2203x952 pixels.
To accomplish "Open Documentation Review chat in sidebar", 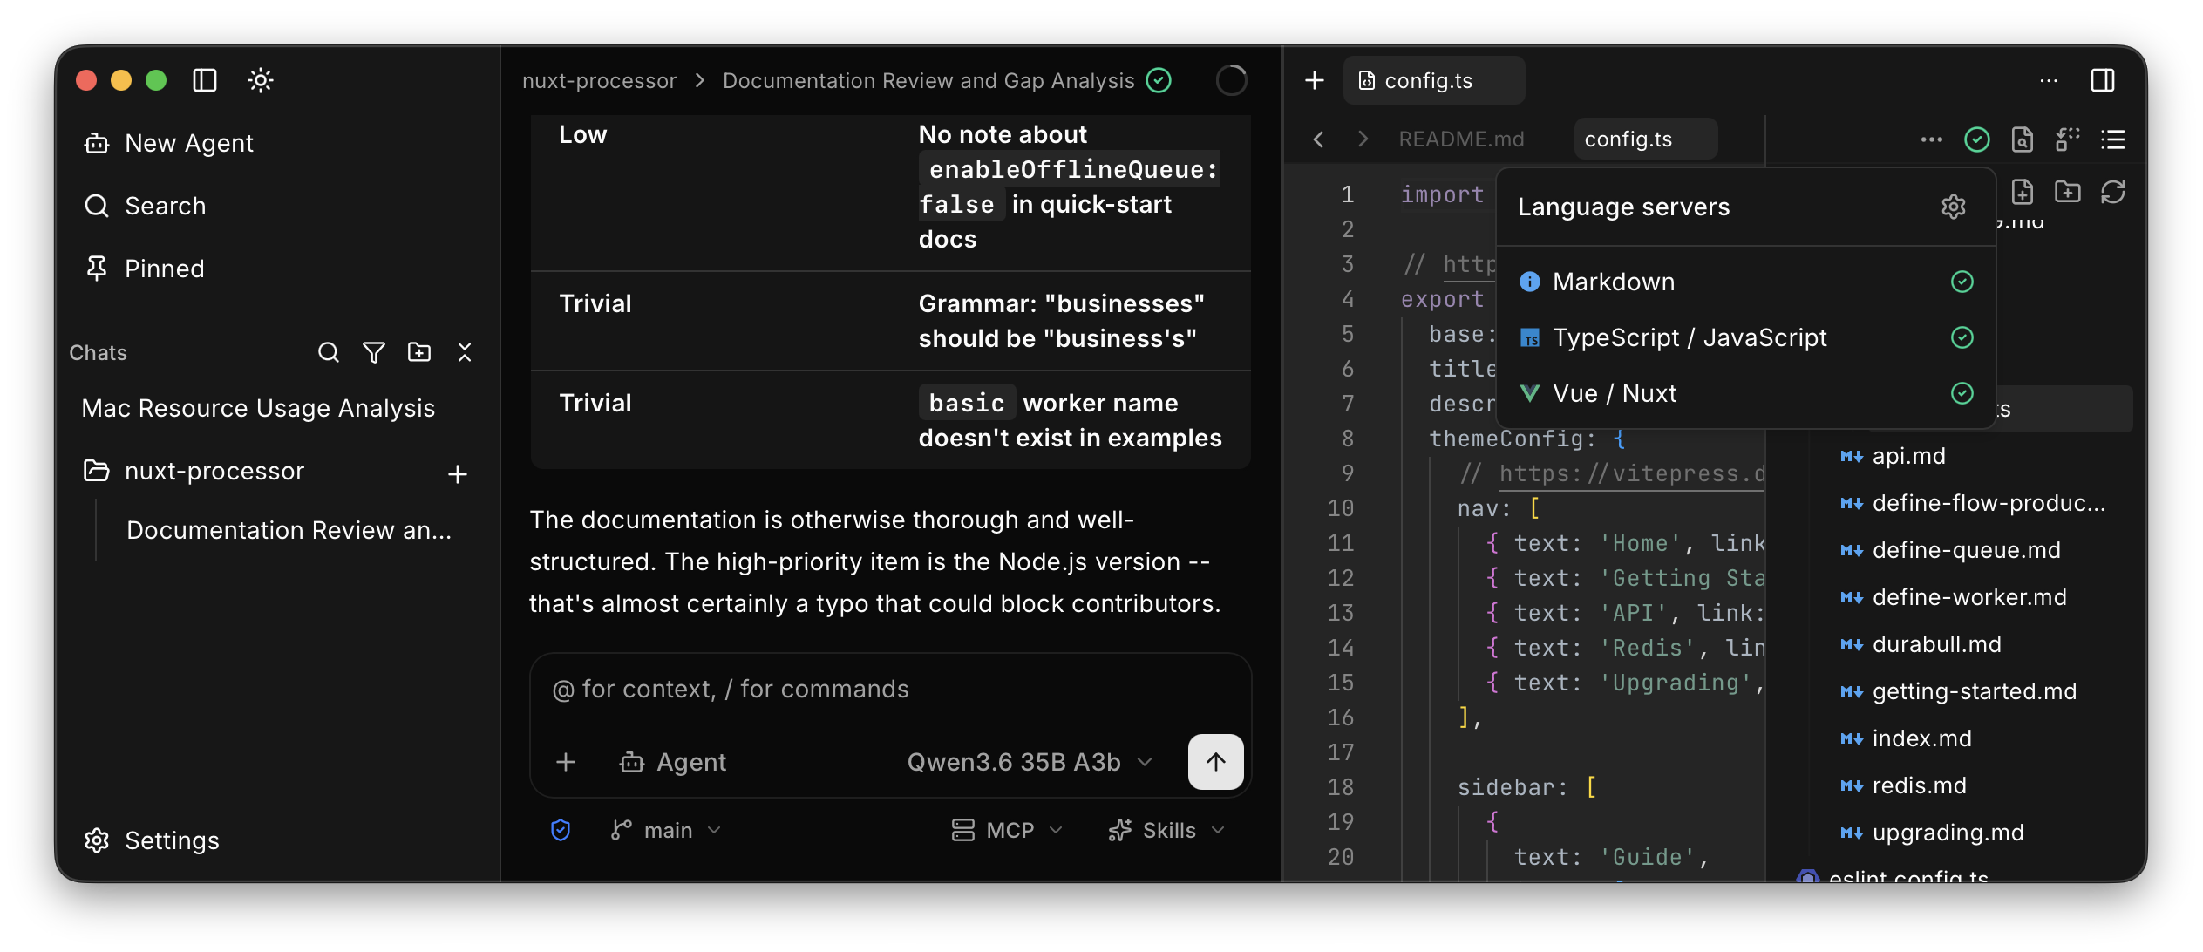I will [x=289, y=530].
